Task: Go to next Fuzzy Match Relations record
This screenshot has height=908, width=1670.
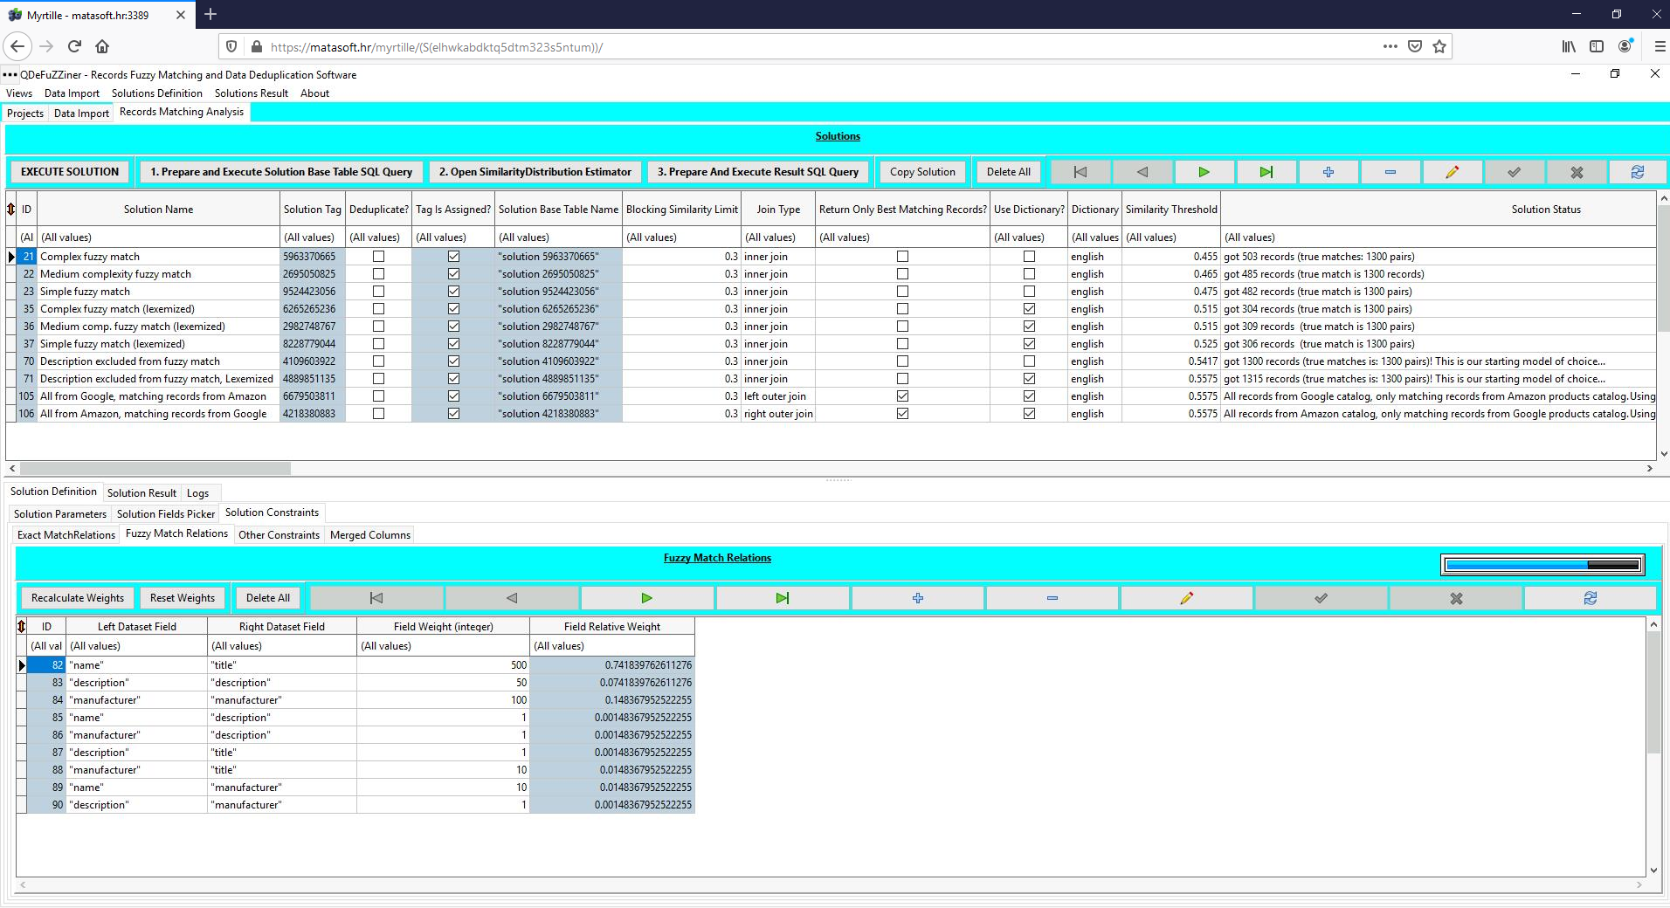Action: click(x=647, y=598)
